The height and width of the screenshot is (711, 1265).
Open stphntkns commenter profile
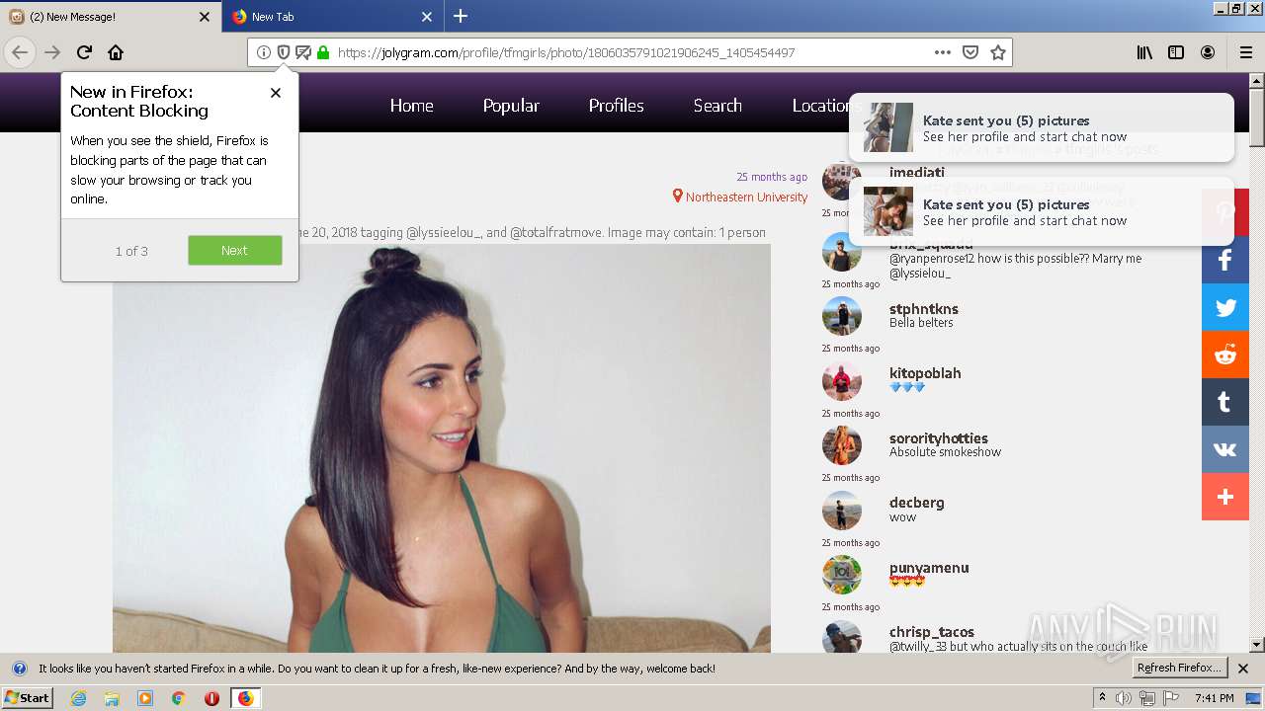924,309
